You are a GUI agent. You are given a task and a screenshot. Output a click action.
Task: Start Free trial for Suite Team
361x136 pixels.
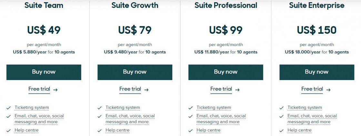tap(39, 89)
